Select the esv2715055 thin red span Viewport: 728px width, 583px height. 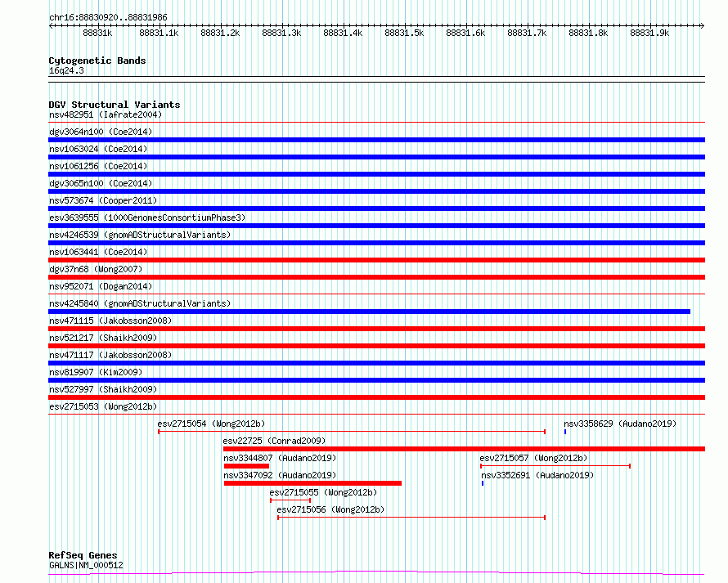tap(290, 500)
